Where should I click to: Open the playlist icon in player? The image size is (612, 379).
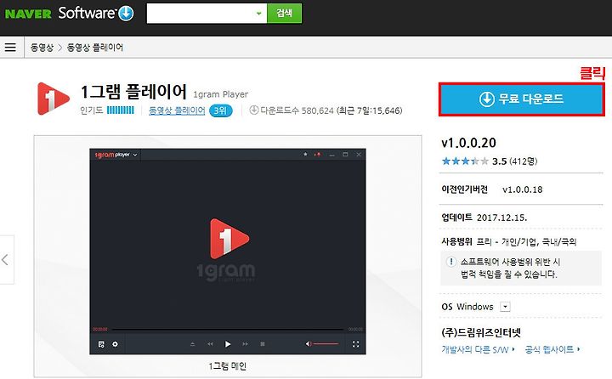101,344
